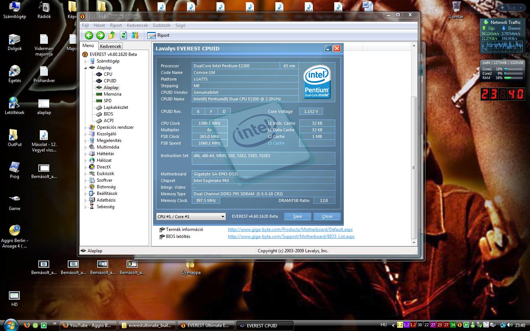
Task: Select the Eszközök devices tree item
Action: 105,174
